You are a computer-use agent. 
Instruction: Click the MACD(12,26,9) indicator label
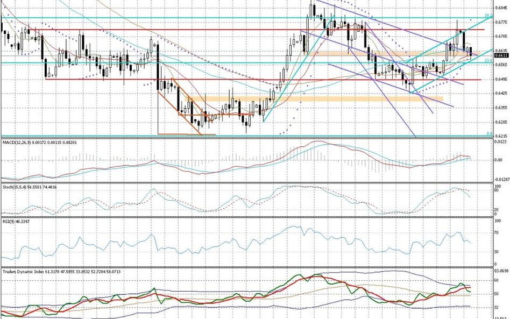[40, 143]
